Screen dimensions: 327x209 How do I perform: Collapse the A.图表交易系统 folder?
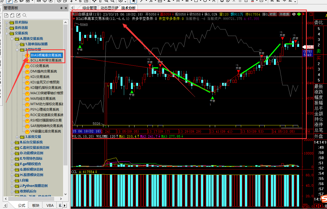[x=12, y=39]
